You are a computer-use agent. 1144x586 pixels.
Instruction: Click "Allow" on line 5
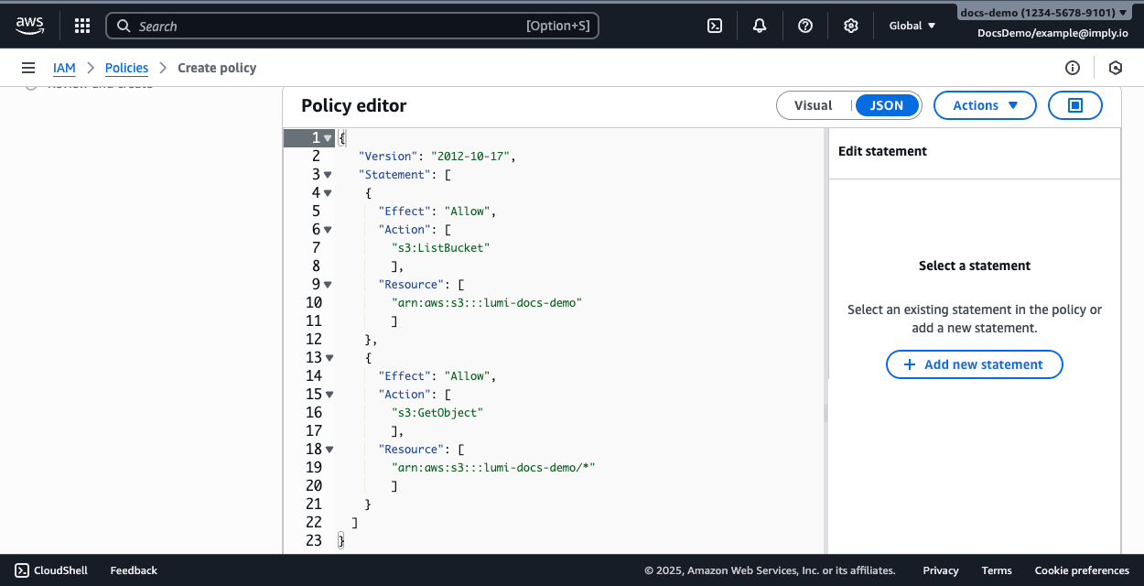point(467,212)
